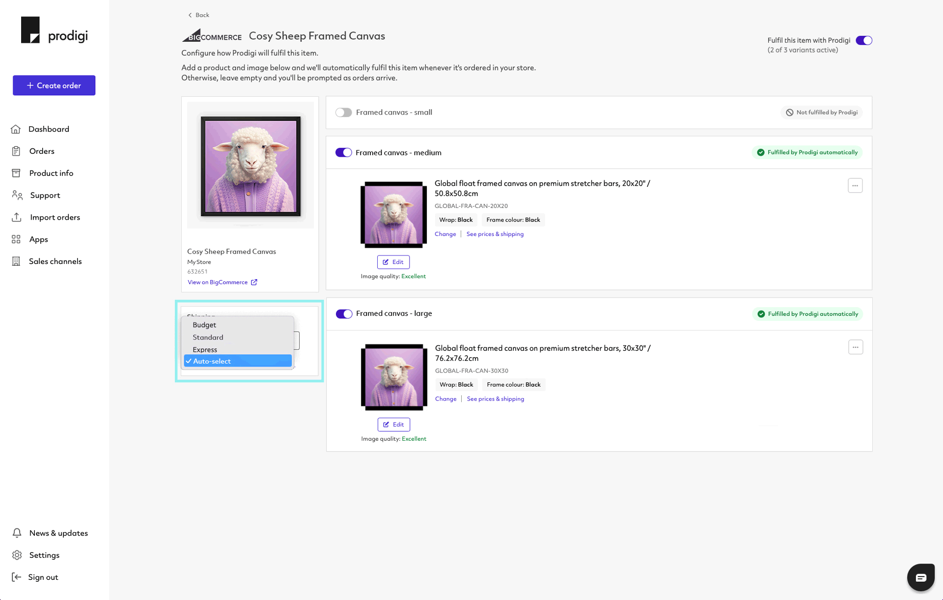Click See prices & shipping for medium canvas
This screenshot has height=600, width=943.
(x=495, y=234)
